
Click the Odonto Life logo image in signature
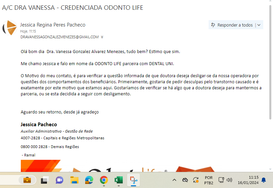118,166
